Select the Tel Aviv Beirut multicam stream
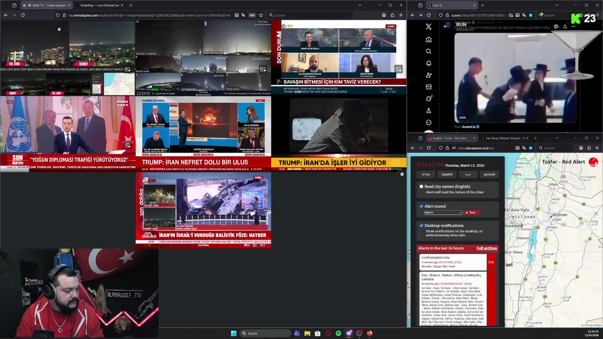The width and height of the screenshot is (603, 339). [67, 58]
